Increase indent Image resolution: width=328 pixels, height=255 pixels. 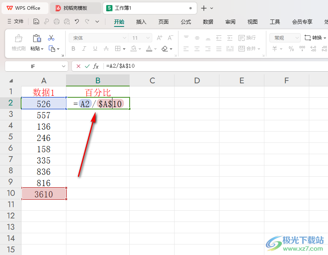[x=230, y=38]
